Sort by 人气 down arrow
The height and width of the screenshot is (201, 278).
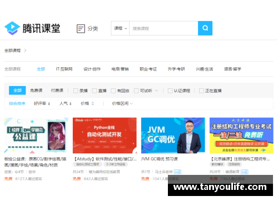[71, 104]
